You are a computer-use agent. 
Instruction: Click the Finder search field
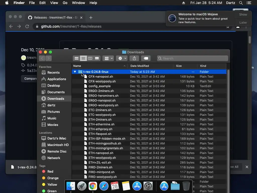[x=192, y=58]
